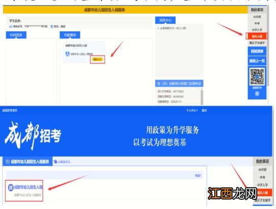The width and height of the screenshot is (276, 209).
Task: Select the blue 成都市幼儿园招生入园服务 tab on the lower page
Action: pyautogui.click(x=28, y=162)
